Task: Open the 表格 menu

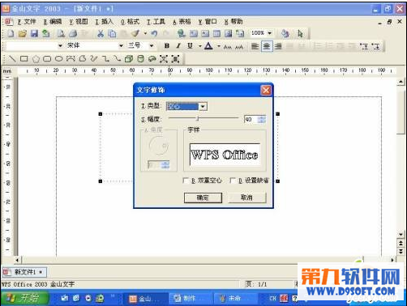Action: pyautogui.click(x=182, y=22)
